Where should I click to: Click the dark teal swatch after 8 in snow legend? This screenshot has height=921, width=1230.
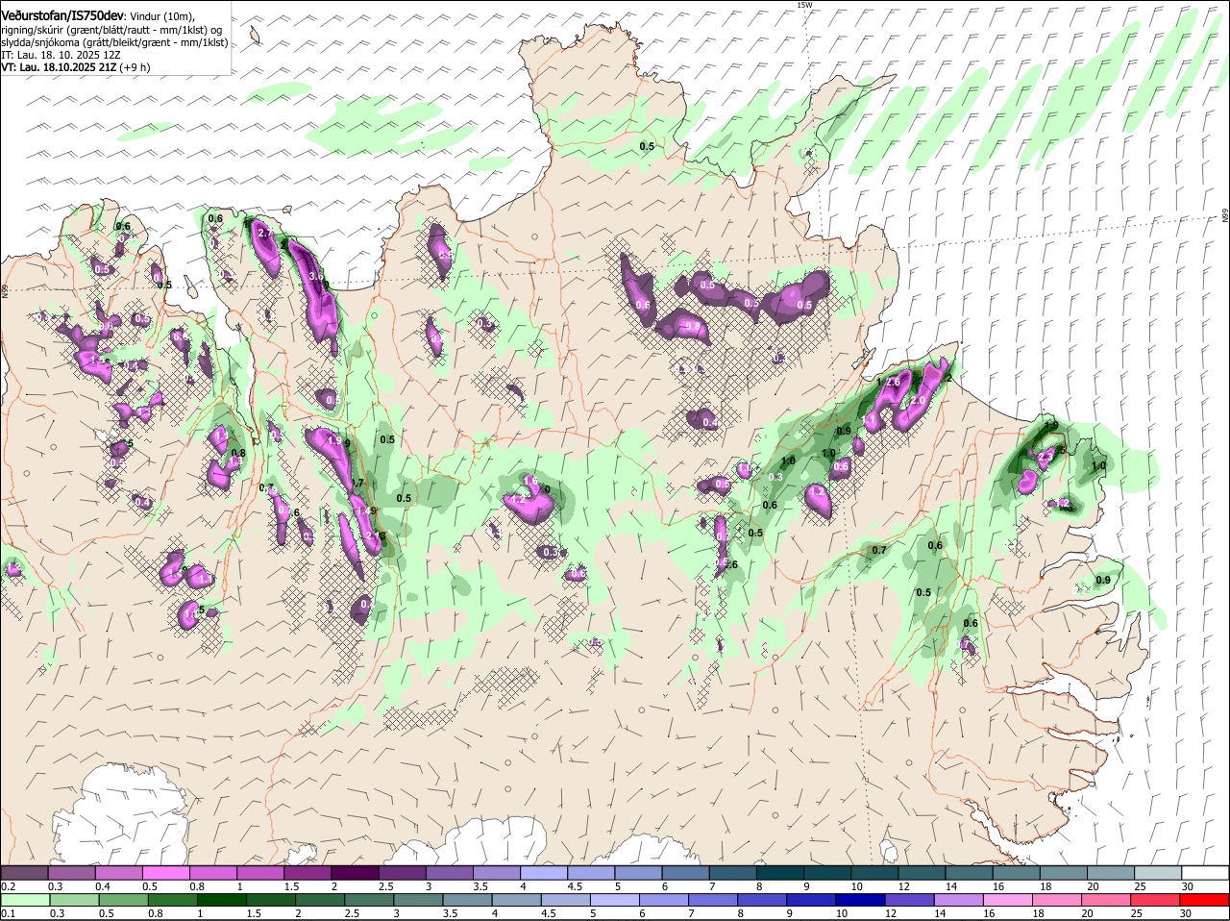pyautogui.click(x=780, y=872)
